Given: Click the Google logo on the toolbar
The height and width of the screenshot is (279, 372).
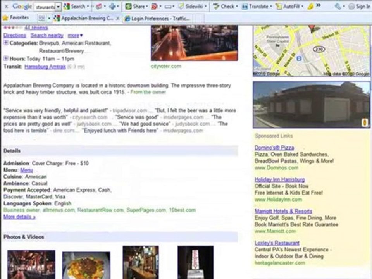Looking at the screenshot, I should tap(22, 7).
